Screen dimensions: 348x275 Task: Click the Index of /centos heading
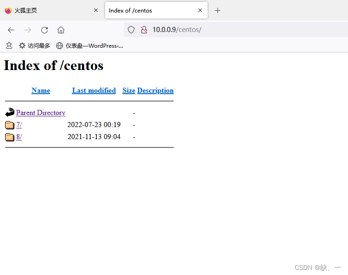pyautogui.click(x=54, y=65)
